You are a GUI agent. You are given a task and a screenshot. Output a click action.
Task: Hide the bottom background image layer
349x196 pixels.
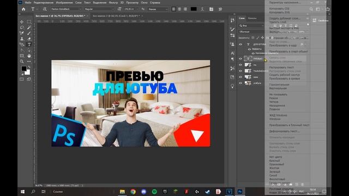(240, 83)
